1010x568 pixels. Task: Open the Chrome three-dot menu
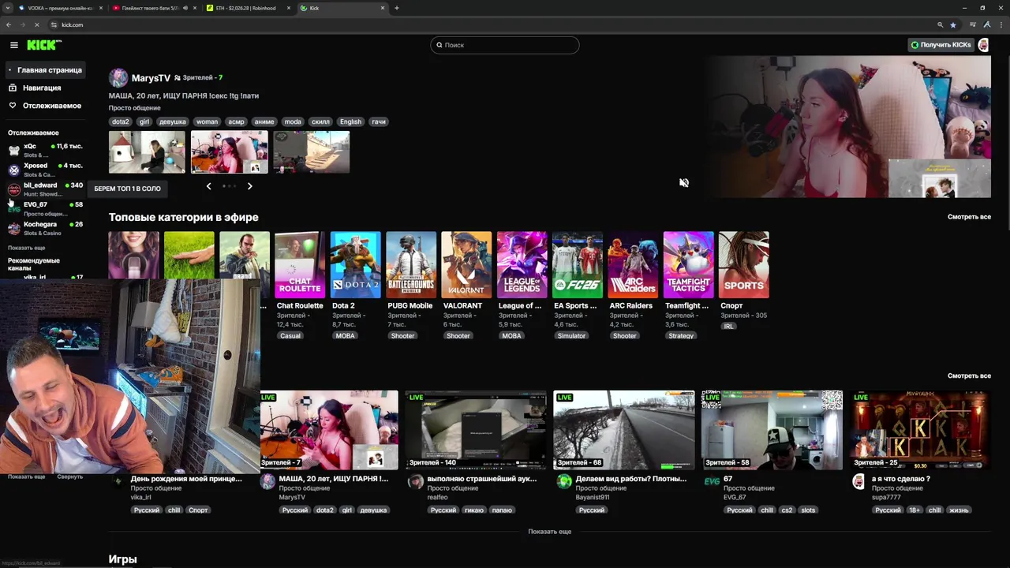[x=1000, y=24]
